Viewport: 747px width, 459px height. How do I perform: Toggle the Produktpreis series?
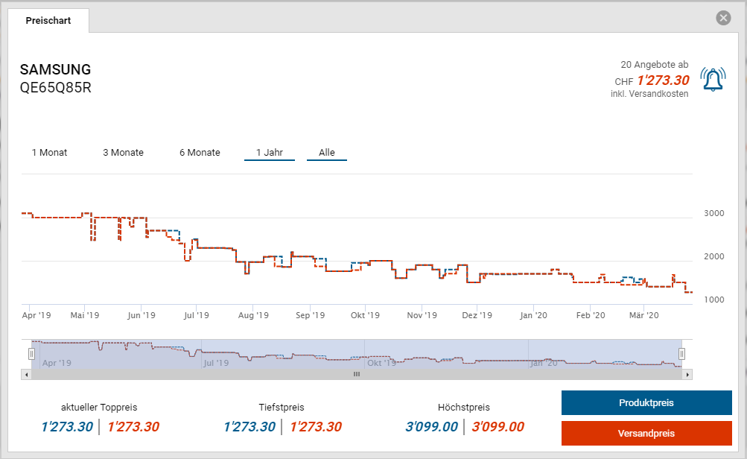click(646, 403)
